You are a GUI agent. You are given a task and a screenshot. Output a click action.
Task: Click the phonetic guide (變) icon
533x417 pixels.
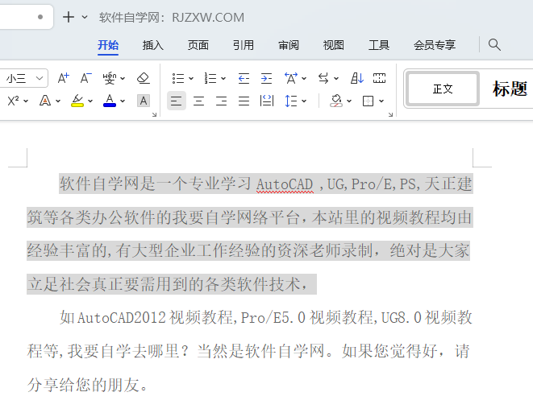(110, 78)
